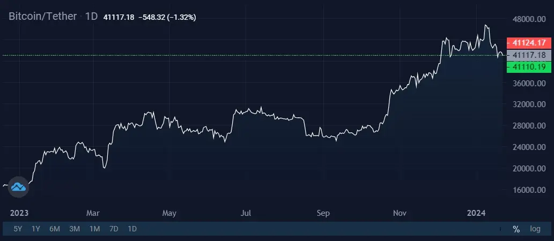Set the chart range to 1M
The width and height of the screenshot is (554, 241).
94,229
